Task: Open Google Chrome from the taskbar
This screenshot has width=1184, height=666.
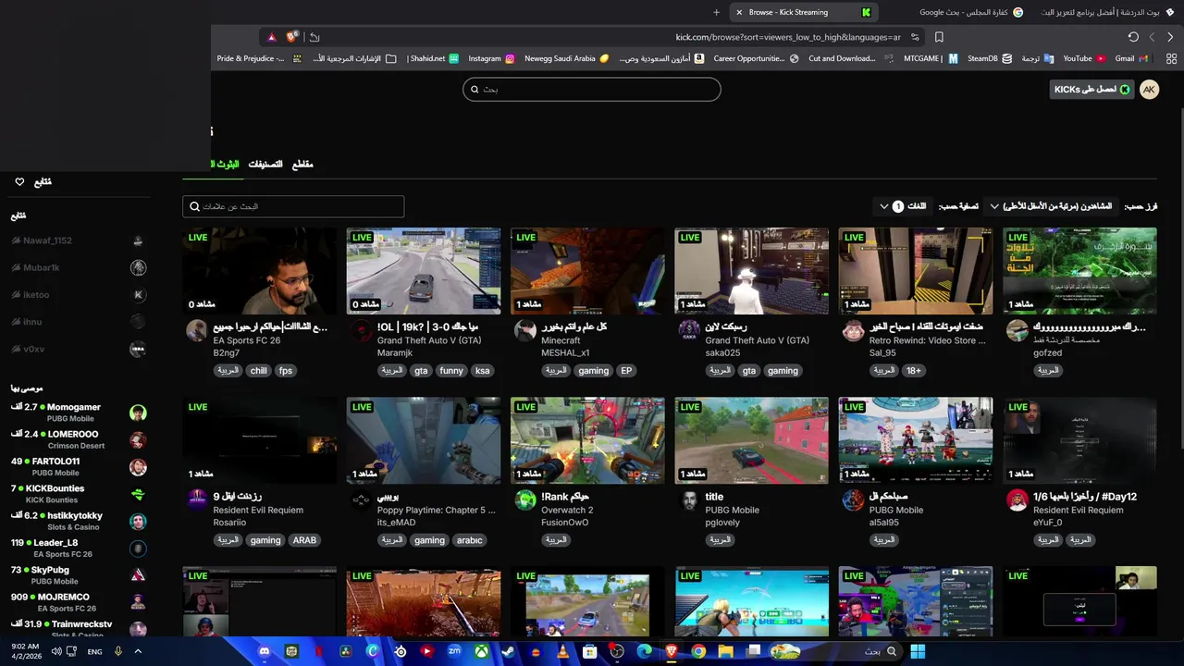Action: (698, 651)
